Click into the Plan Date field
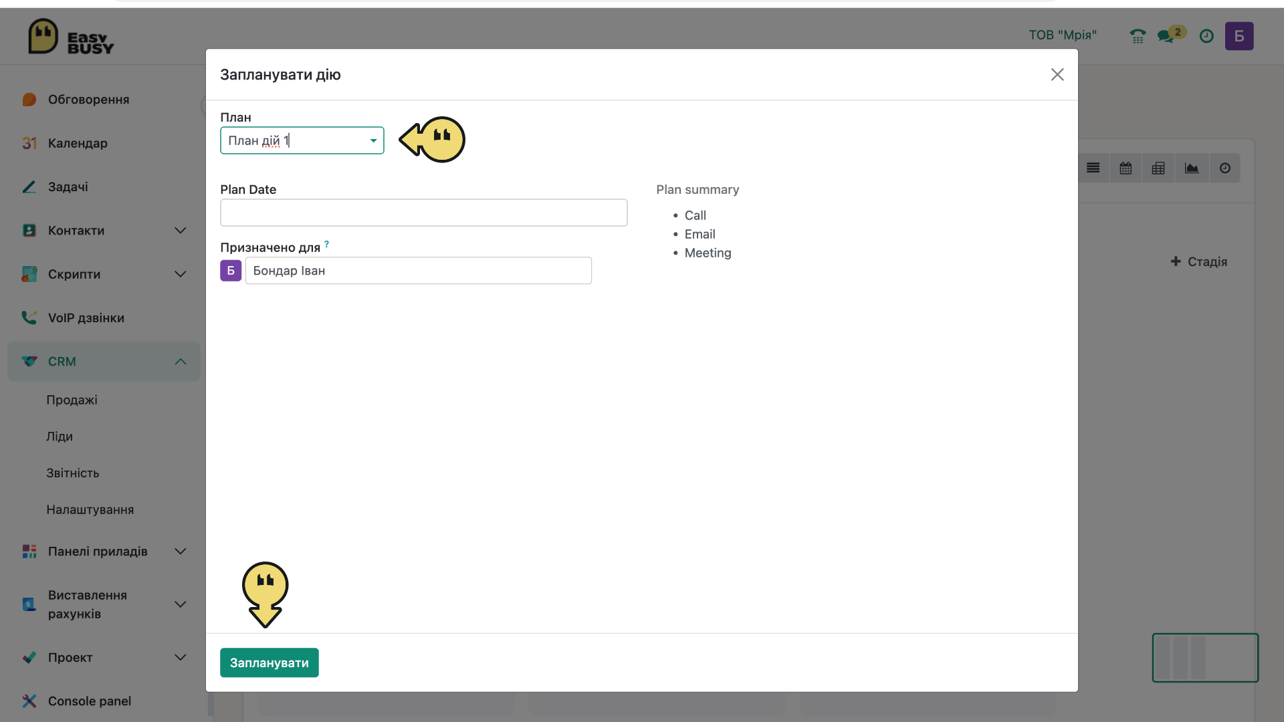The height and width of the screenshot is (722, 1284). tap(424, 213)
